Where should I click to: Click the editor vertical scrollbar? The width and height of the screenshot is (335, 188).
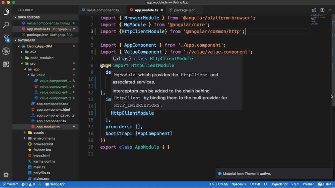tap(333, 61)
